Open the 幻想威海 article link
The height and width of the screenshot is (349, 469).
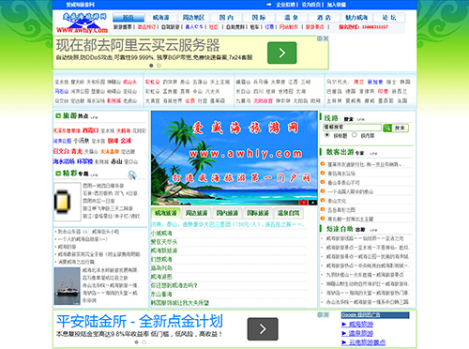pyautogui.click(x=161, y=259)
